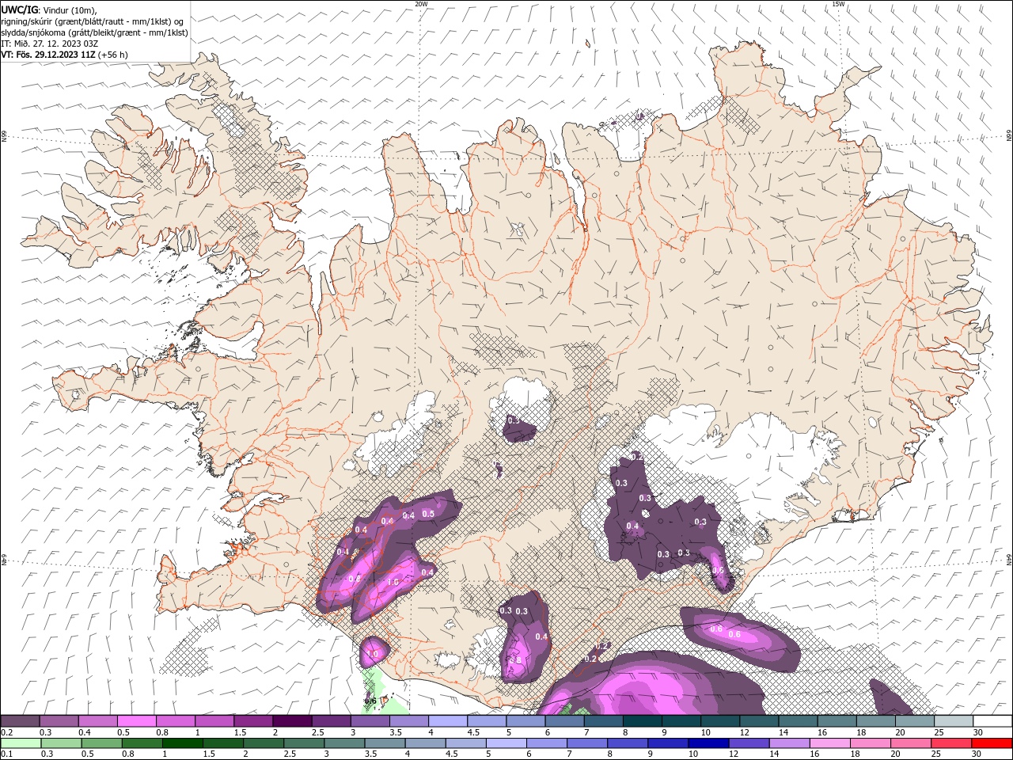The width and height of the screenshot is (1013, 760).
Task: Pick lower scale green swatch at 0.8
Action: 142,743
